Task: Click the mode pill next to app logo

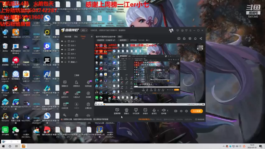Action: [x=84, y=30]
